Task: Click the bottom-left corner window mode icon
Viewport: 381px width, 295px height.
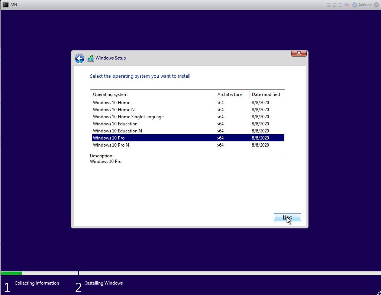Action: [x=335, y=5]
